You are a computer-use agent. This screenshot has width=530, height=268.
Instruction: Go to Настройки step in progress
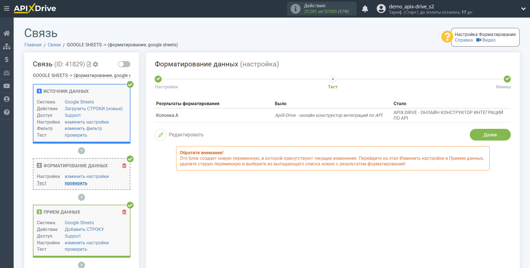point(158,79)
